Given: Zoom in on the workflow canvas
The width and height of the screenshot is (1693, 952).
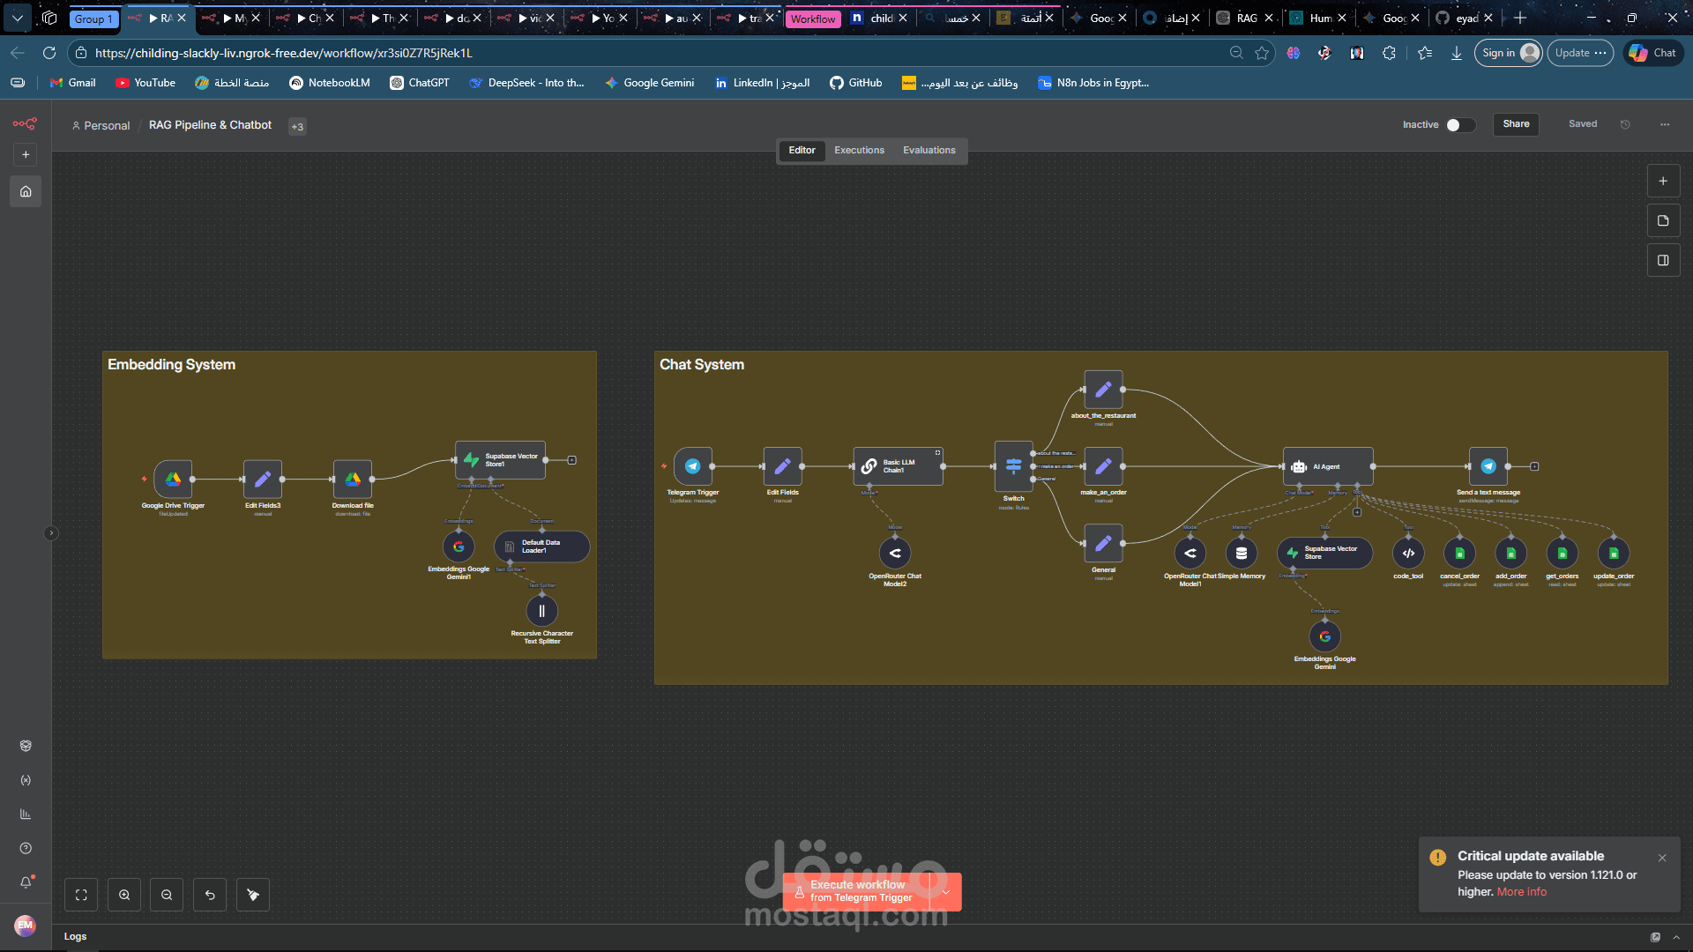Looking at the screenshot, I should 124,895.
